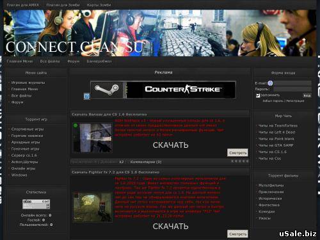This screenshot has width=320, height=240.
Task: Open Все файлы in the navigation bar
Action: tap(50, 61)
